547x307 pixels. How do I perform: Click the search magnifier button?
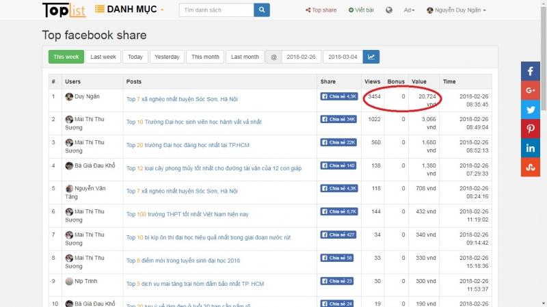(x=261, y=10)
